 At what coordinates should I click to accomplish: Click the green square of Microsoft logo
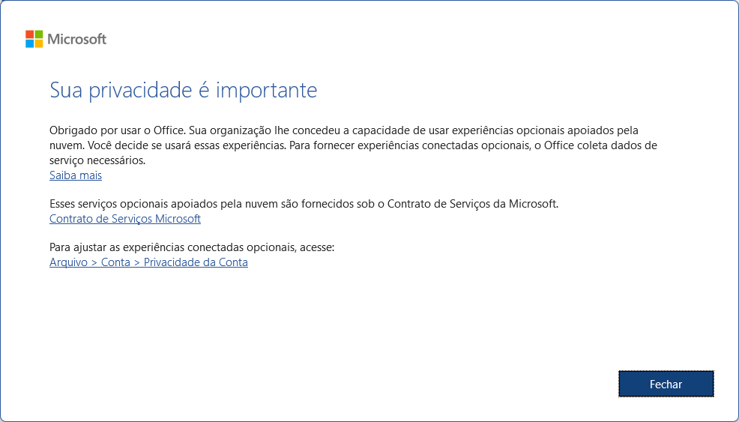click(x=39, y=34)
